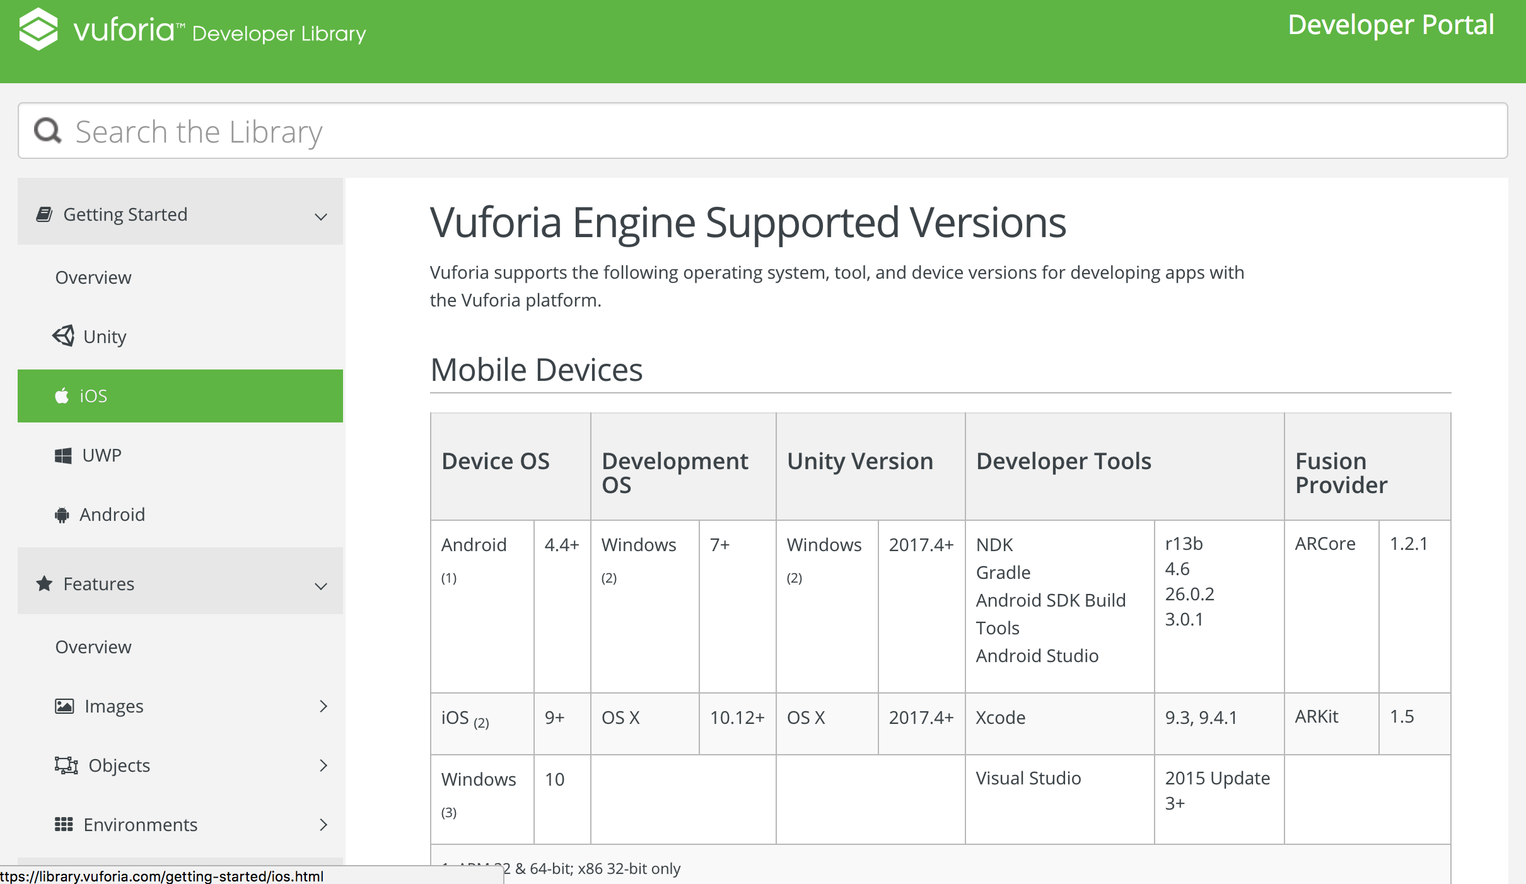Focus the Search the Library field

tap(763, 131)
